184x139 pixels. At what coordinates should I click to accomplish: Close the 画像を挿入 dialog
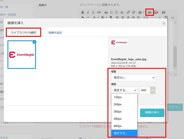click(164, 23)
